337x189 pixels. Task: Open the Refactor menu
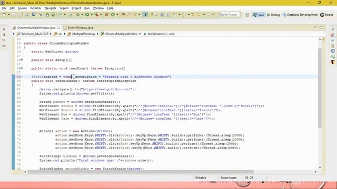point(36,8)
